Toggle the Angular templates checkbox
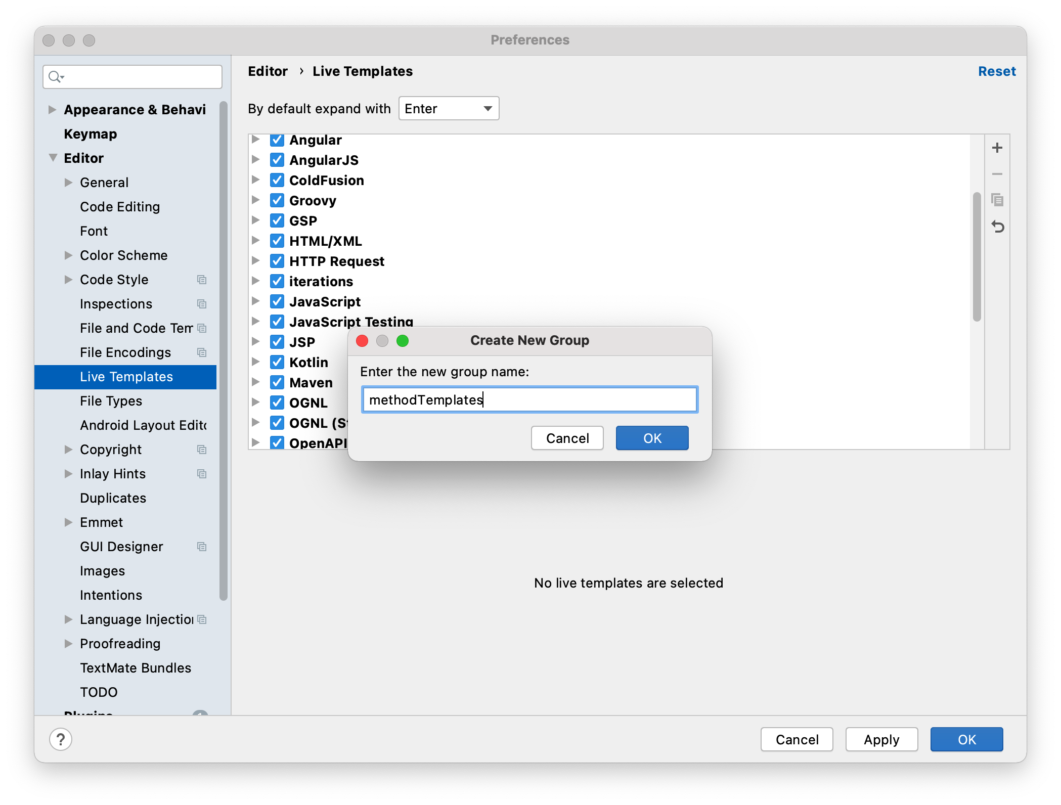The image size is (1061, 805). tap(277, 140)
